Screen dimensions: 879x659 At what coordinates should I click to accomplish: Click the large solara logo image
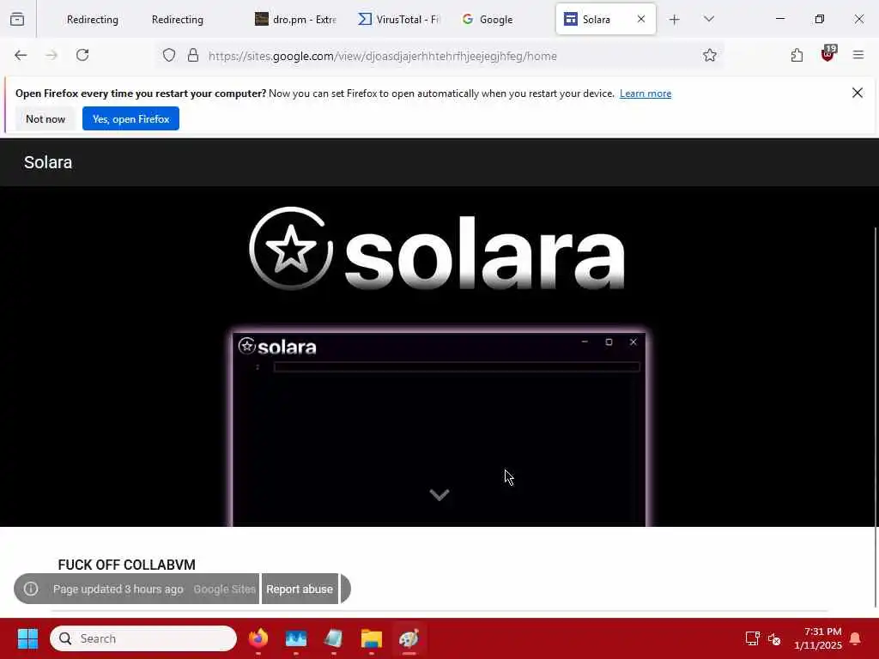(437, 249)
